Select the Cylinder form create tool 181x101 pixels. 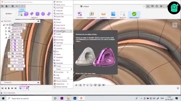coord(37,14)
